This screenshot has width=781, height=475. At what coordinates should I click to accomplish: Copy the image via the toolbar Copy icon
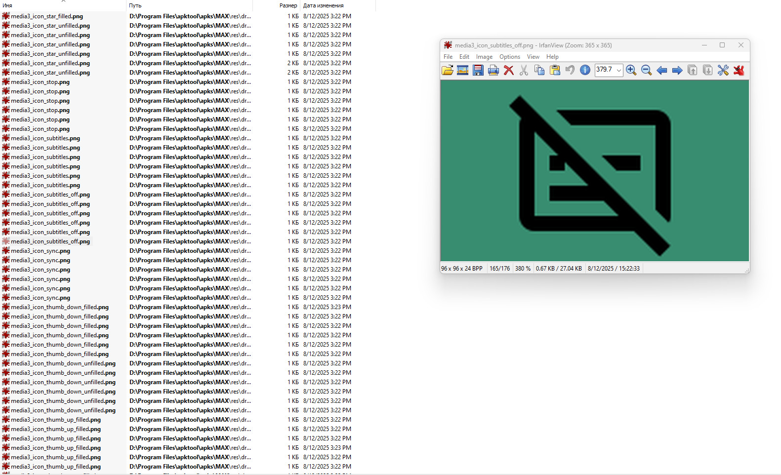click(539, 70)
